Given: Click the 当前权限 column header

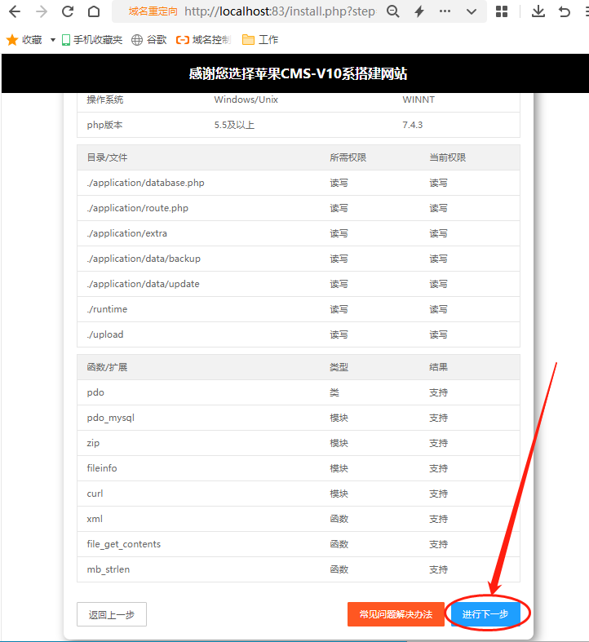Looking at the screenshot, I should click(447, 157).
